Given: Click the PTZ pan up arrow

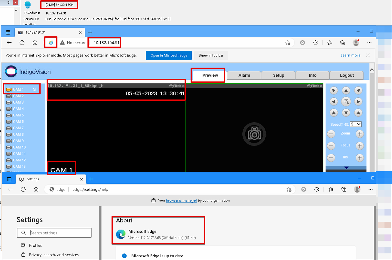Looking at the screenshot, I should click(346, 90).
